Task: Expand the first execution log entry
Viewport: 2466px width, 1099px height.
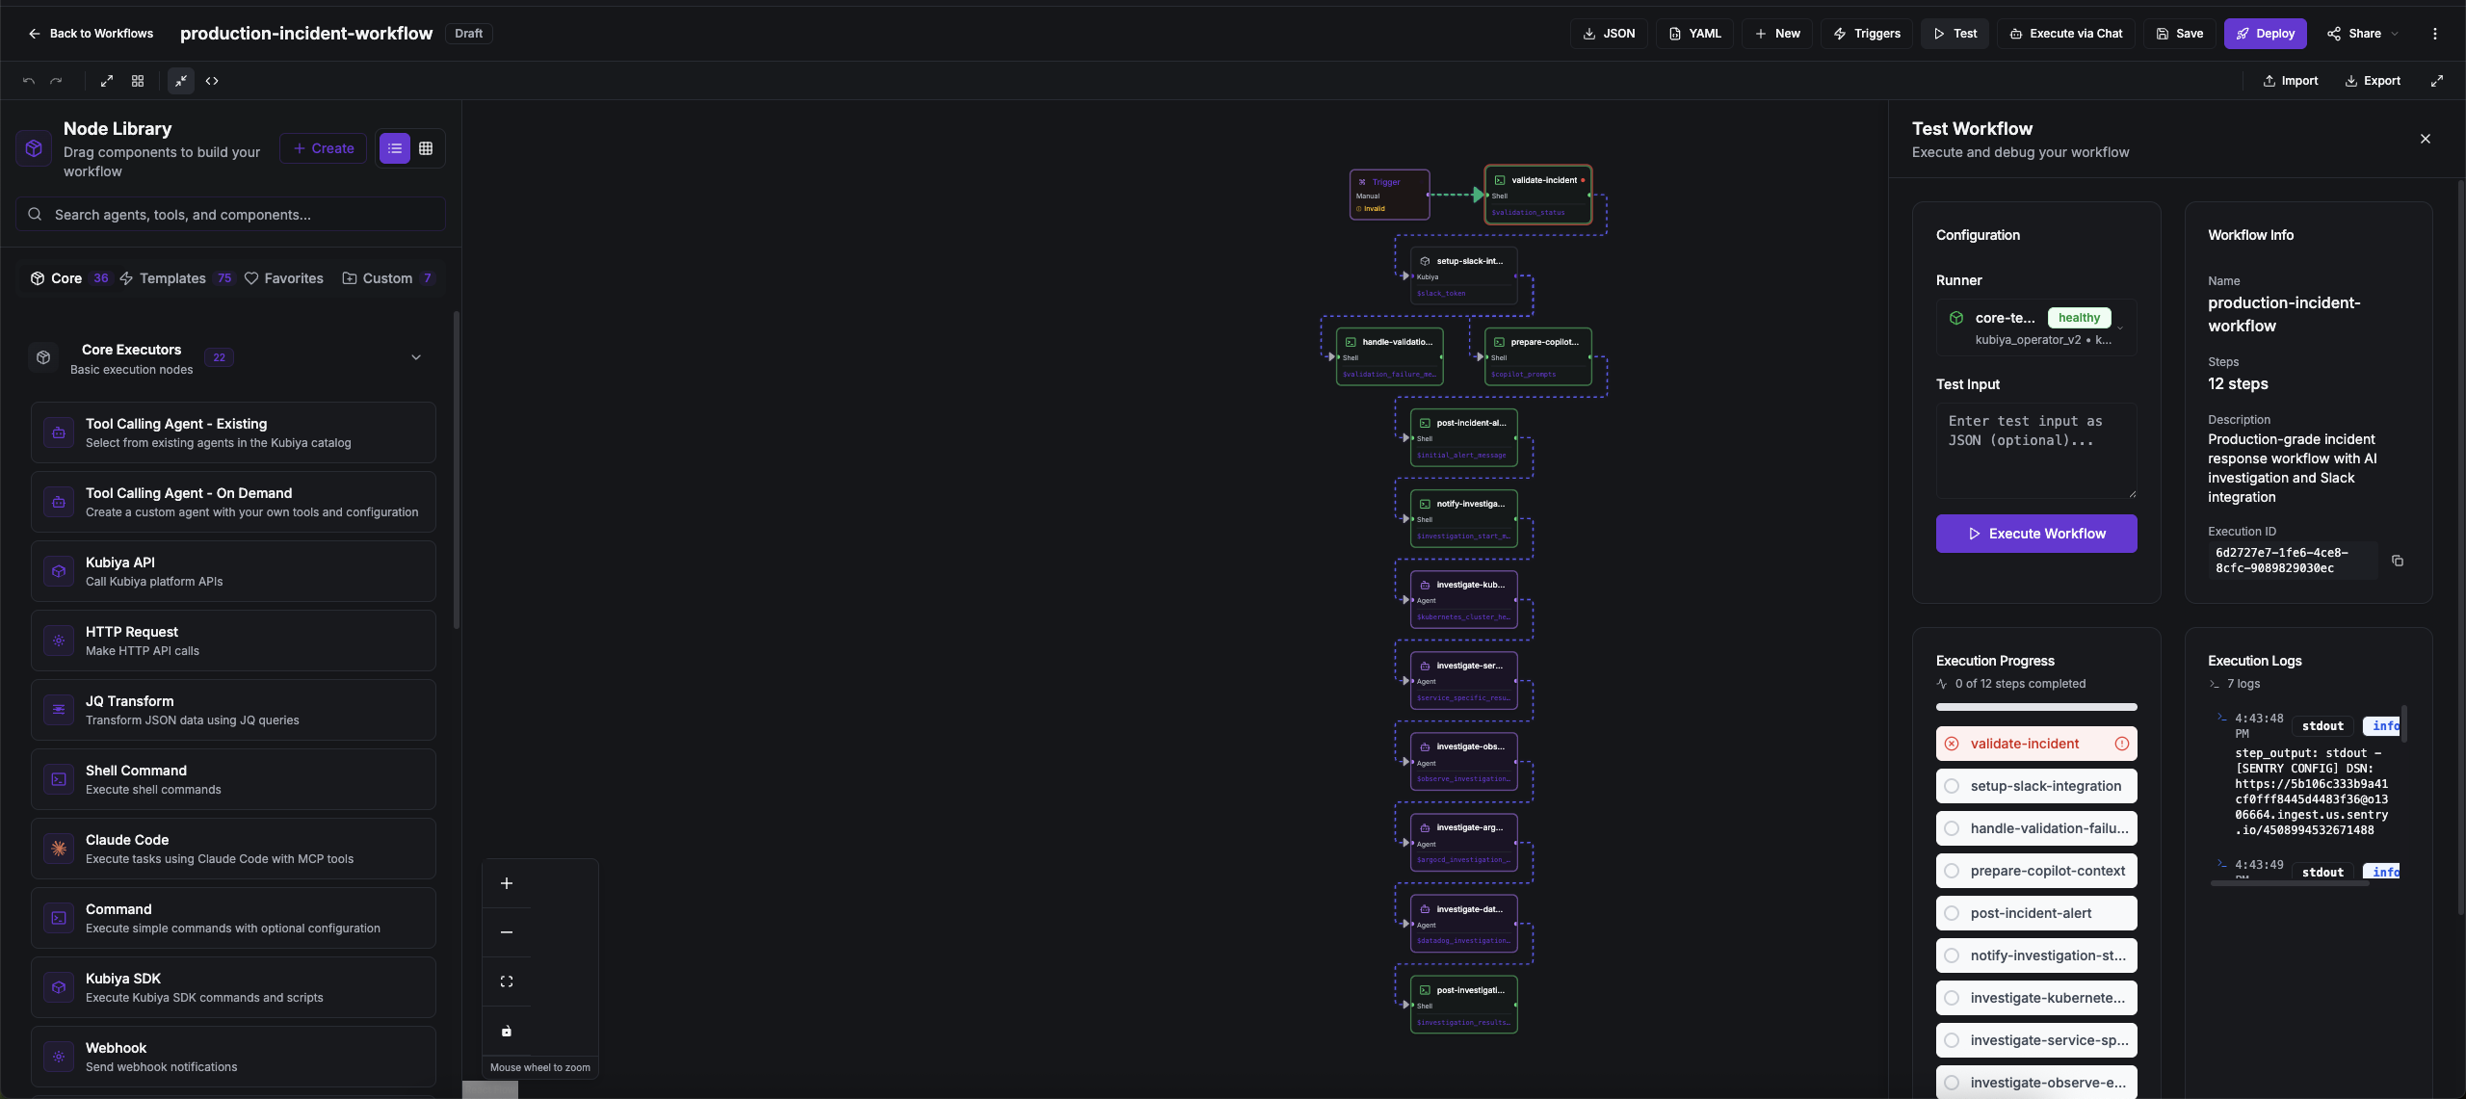Action: [2222, 717]
